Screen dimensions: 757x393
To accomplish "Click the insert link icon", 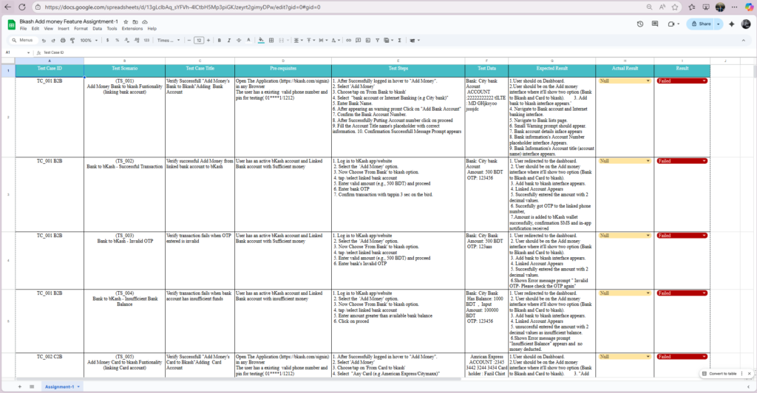I will click(x=348, y=41).
